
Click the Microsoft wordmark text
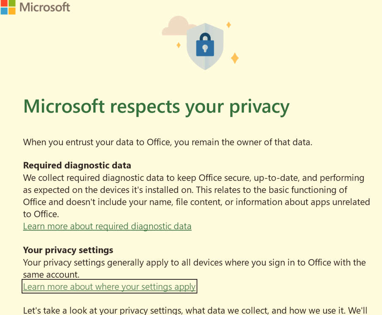(x=45, y=7)
